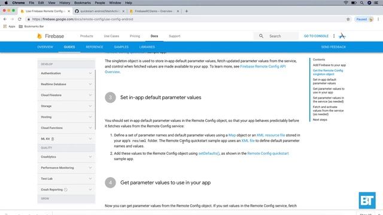Open the Chrome History menu
Image resolution: width=383 pixels, height=215 pixels.
[65, 2]
